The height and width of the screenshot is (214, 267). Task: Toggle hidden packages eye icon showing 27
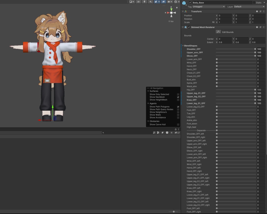pos(177,133)
